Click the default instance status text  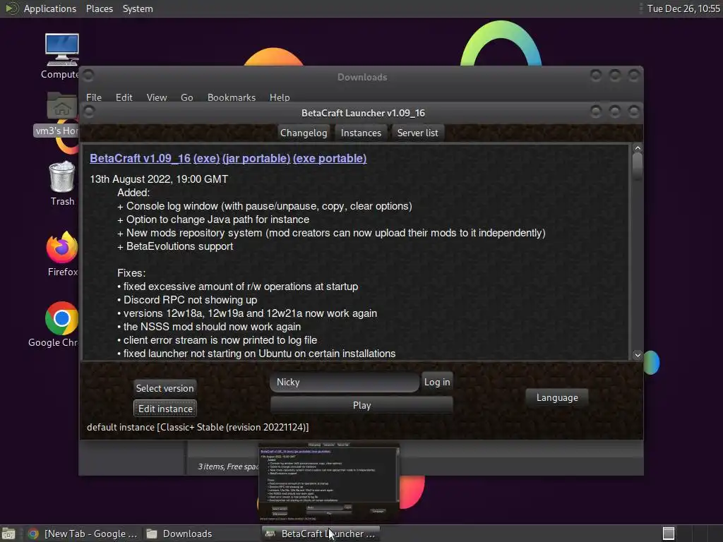[198, 427]
